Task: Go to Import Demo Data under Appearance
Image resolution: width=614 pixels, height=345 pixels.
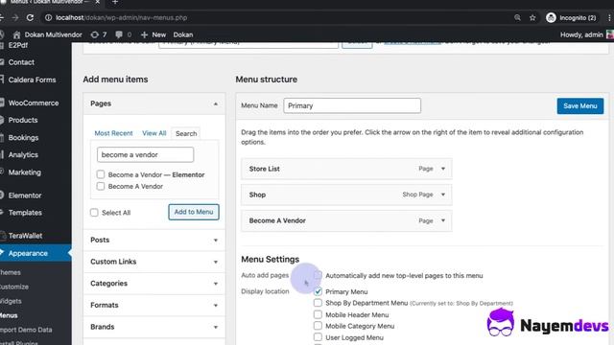Action: pyautogui.click(x=26, y=330)
